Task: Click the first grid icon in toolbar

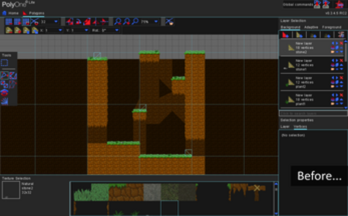Action: [8, 22]
